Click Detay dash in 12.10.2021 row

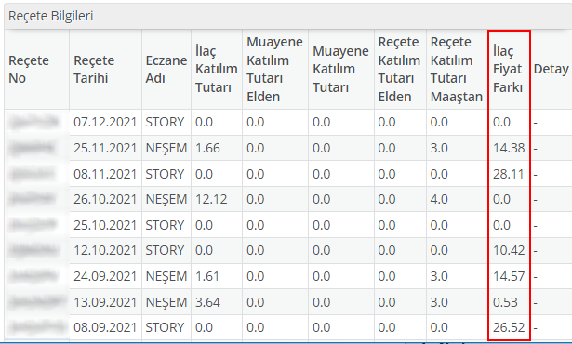[535, 251]
